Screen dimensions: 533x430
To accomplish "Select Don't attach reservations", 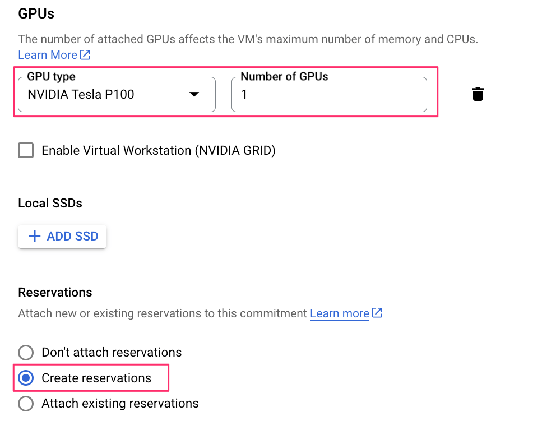I will (x=25, y=353).
